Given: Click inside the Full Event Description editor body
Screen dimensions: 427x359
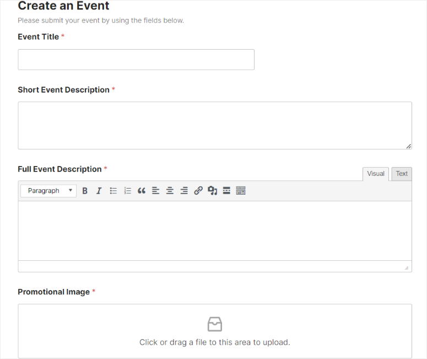Looking at the screenshot, I should [215, 231].
